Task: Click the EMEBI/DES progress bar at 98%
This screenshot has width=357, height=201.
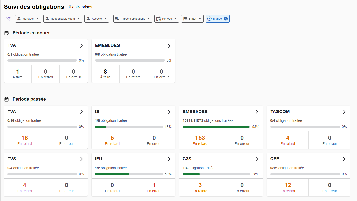Action: pos(216,127)
